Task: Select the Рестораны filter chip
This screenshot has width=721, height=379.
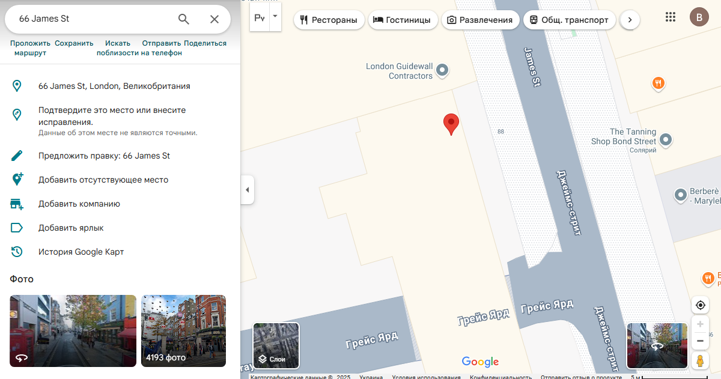Action: click(329, 20)
